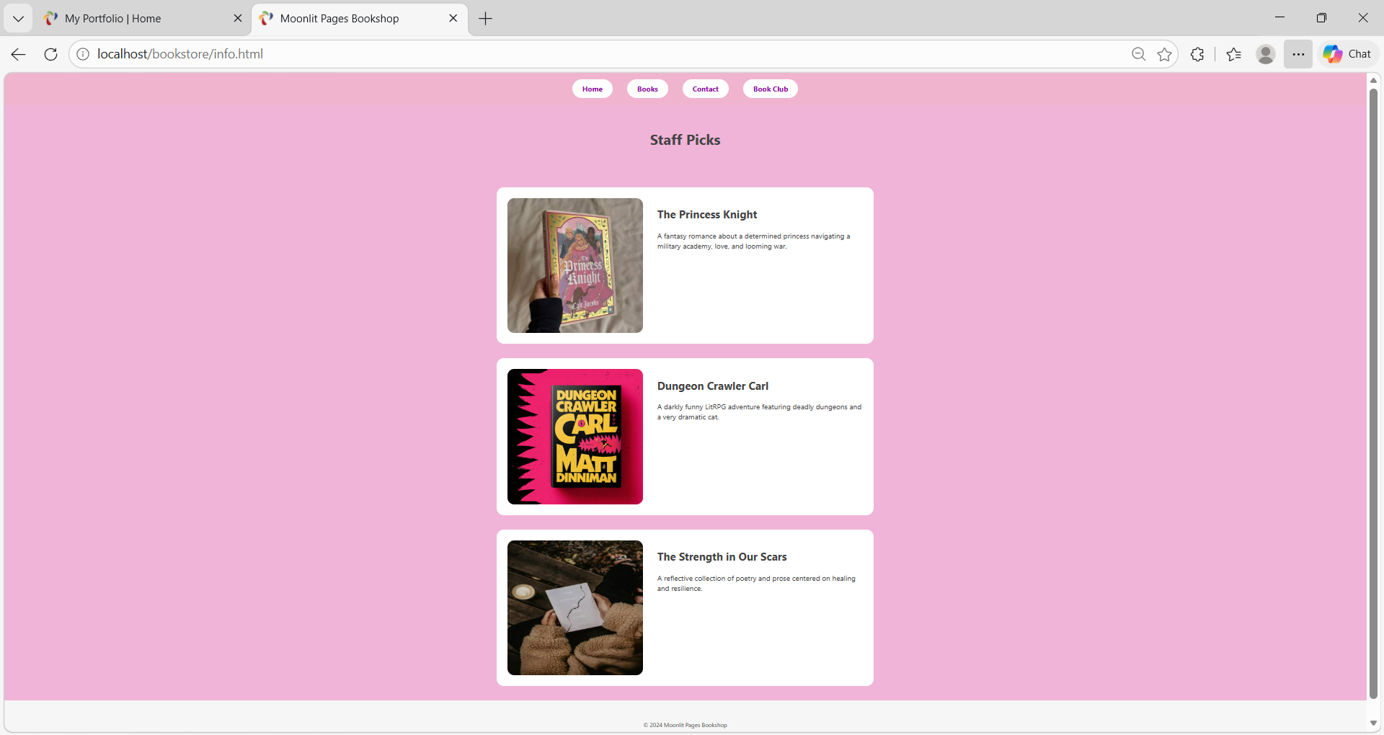Click the scroll-down arrow on the scrollbar
The height and width of the screenshot is (735, 1384).
[1373, 723]
